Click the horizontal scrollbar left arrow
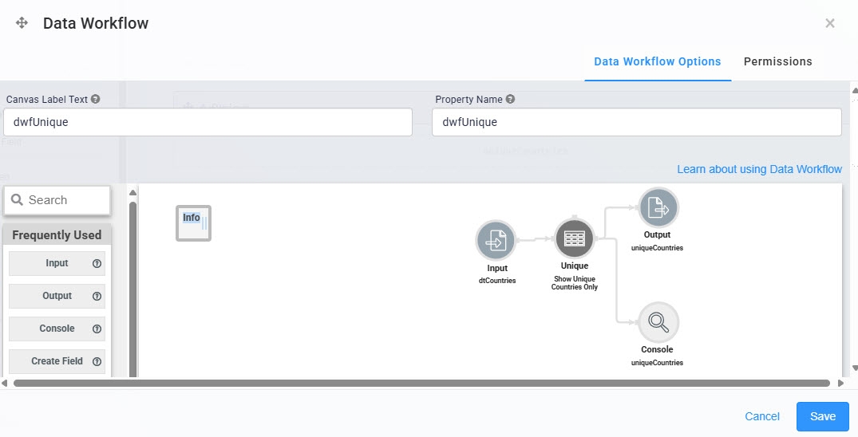 pos(4,383)
